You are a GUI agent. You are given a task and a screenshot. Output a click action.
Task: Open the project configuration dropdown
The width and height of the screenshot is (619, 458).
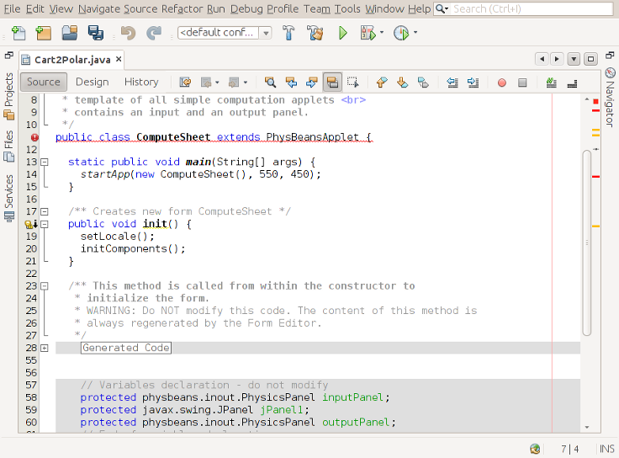225,33
